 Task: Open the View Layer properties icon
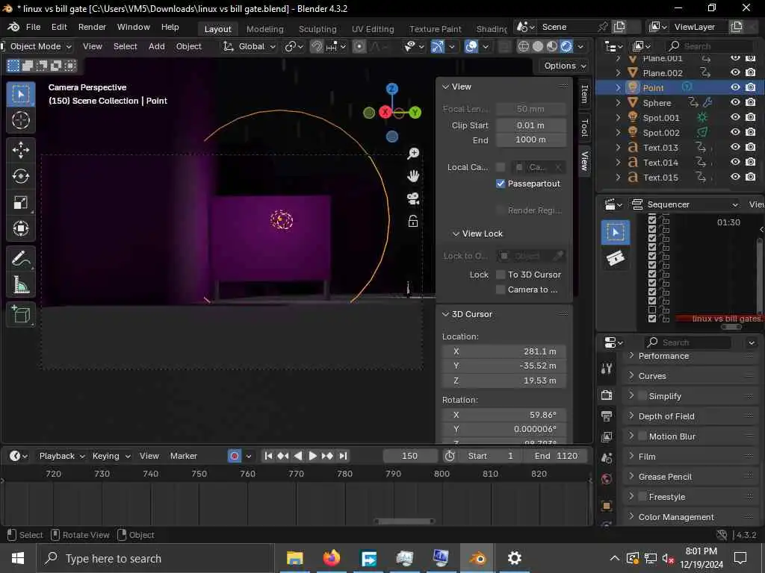(x=607, y=437)
